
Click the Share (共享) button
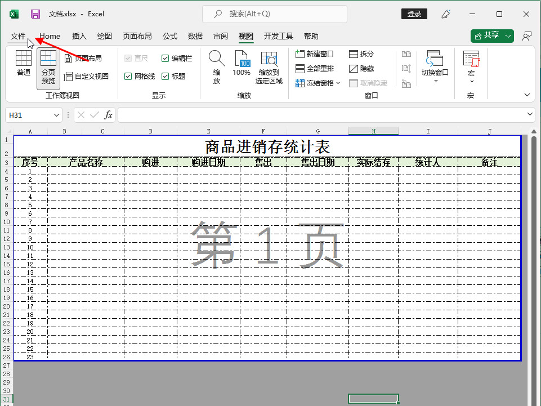point(487,36)
